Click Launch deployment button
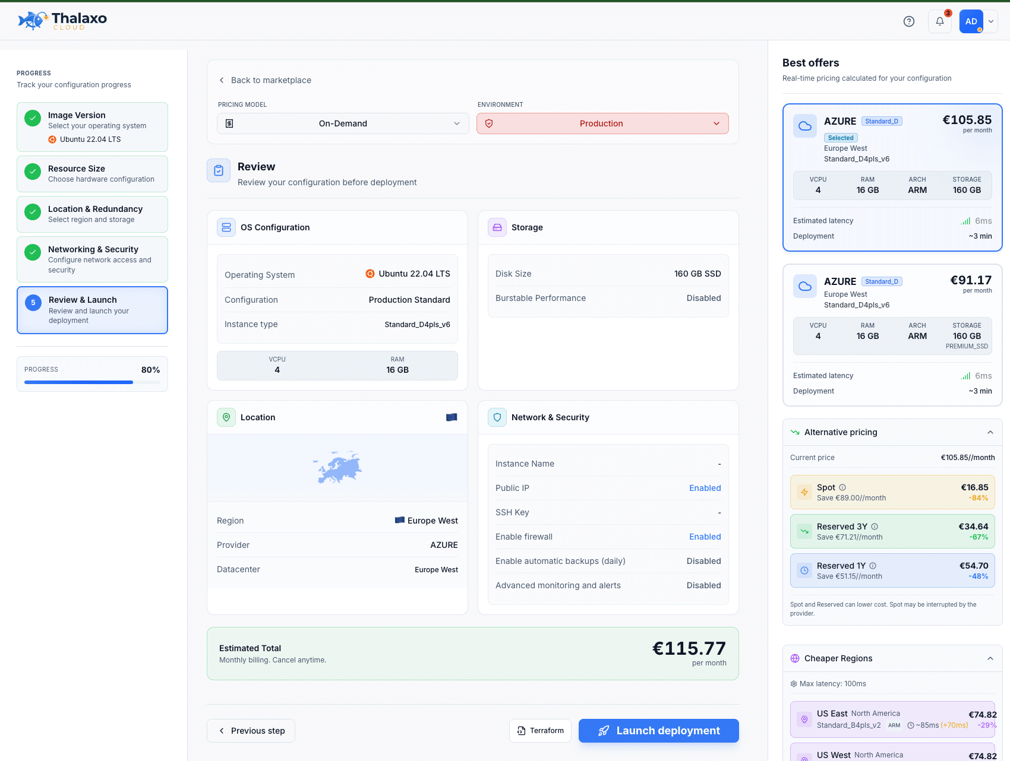Image resolution: width=1010 pixels, height=761 pixels. [659, 731]
